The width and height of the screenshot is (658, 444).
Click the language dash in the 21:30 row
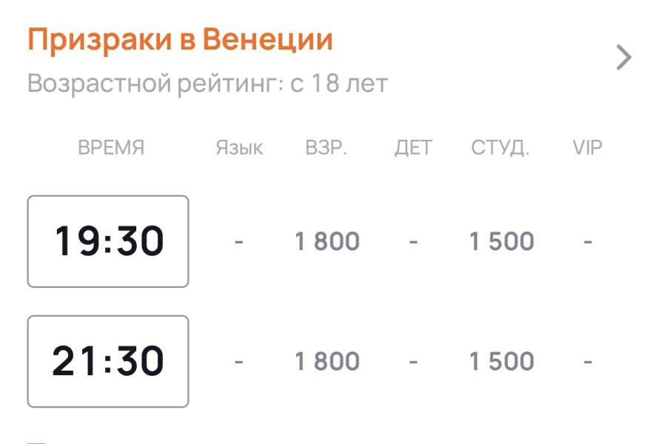(x=239, y=361)
